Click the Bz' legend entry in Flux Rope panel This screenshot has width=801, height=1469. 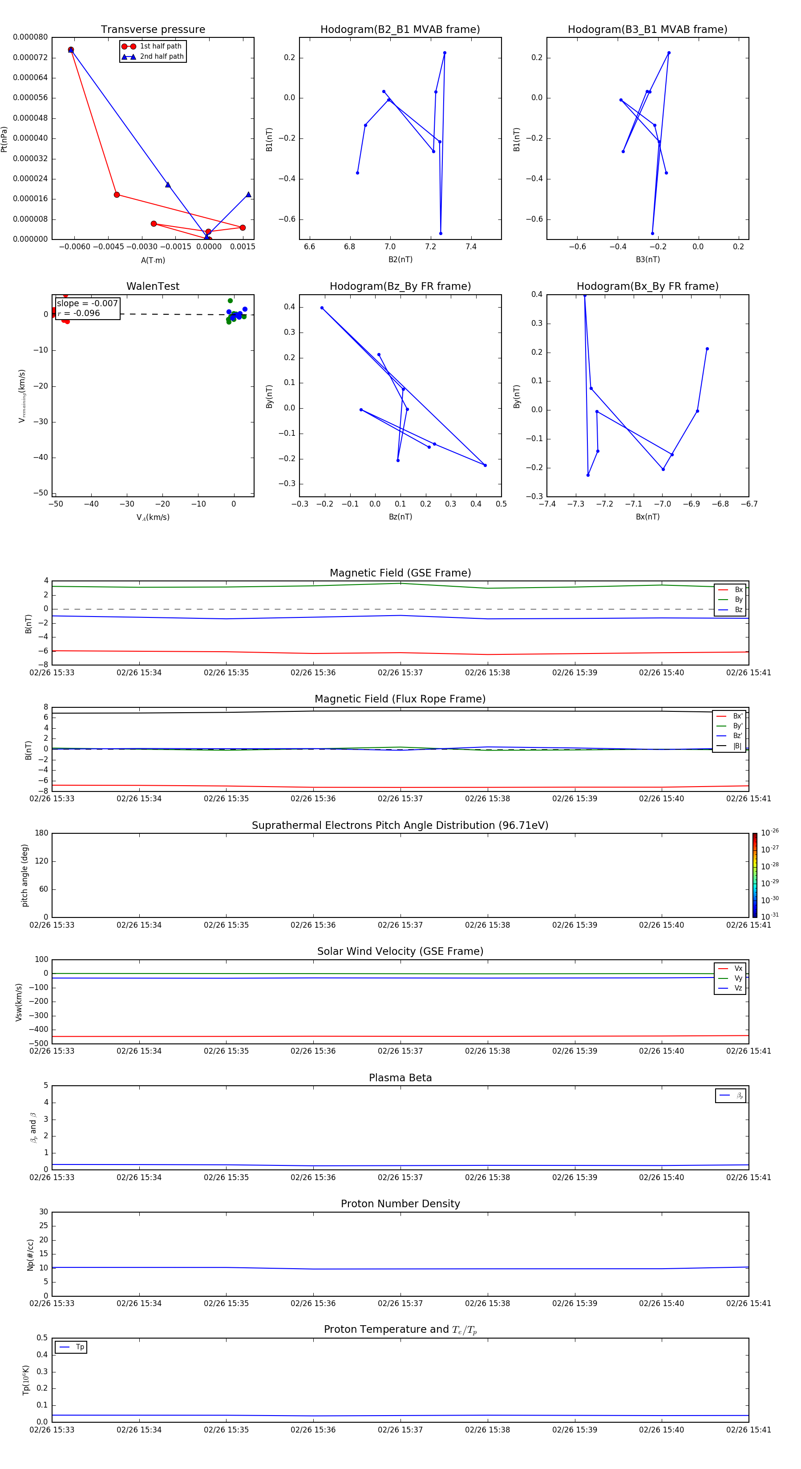click(729, 736)
